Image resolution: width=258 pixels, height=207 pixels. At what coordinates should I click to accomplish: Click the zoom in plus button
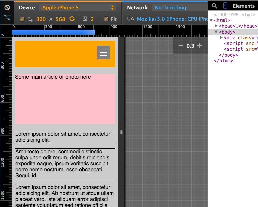coord(200,46)
